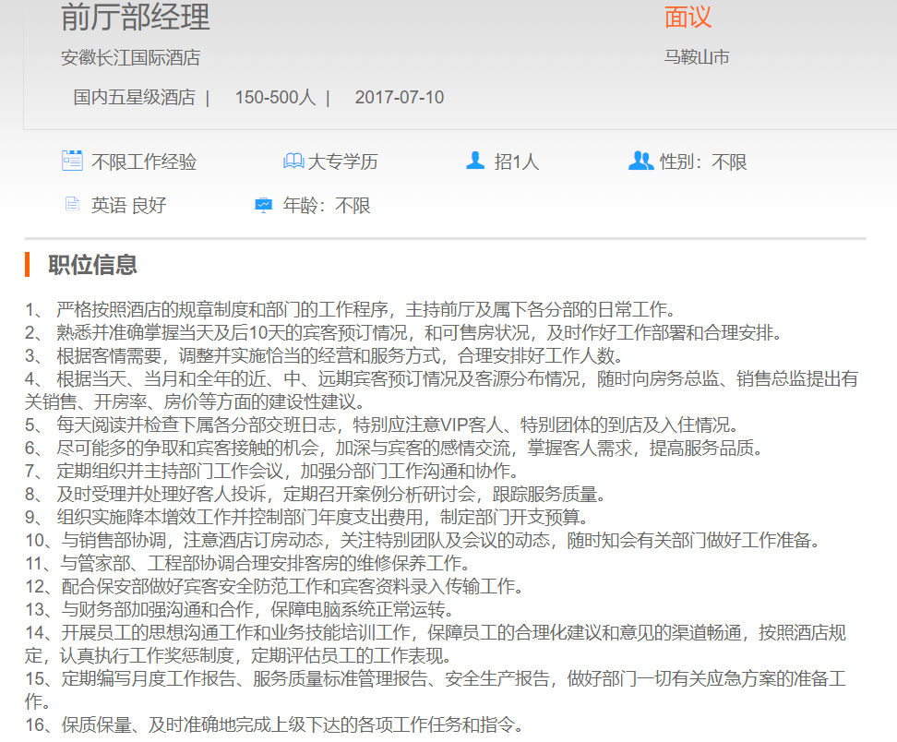This screenshot has height=742, width=897.
Task: Click the single person recruitment icon
Action: pyautogui.click(x=475, y=162)
